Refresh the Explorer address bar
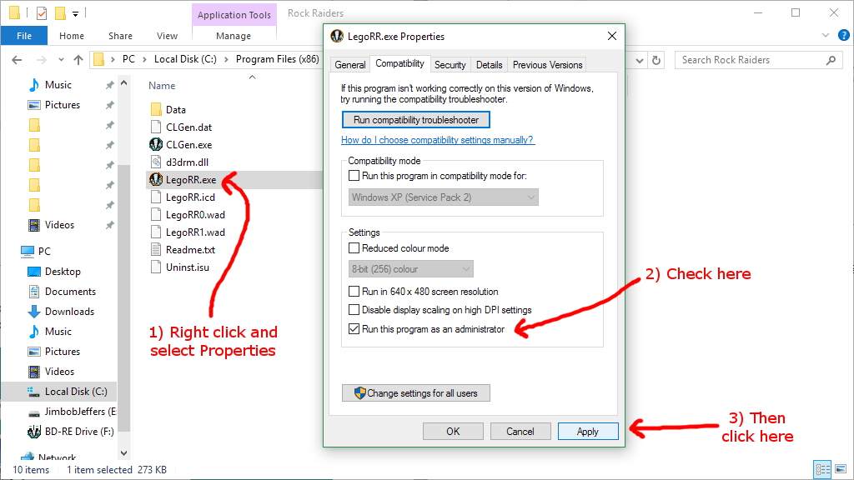This screenshot has width=854, height=480. coord(656,60)
